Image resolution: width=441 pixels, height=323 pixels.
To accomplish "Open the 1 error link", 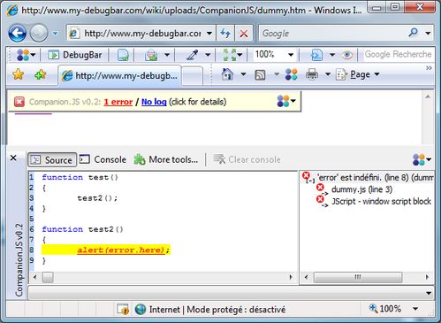I will pos(118,102).
